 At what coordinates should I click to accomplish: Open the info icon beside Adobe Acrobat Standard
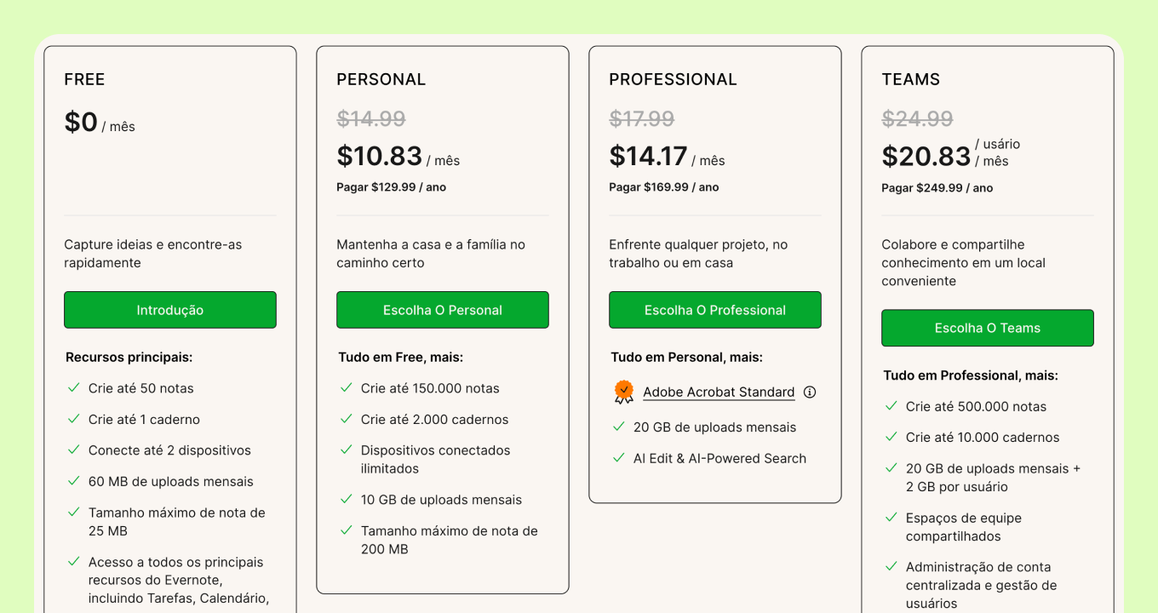810,392
